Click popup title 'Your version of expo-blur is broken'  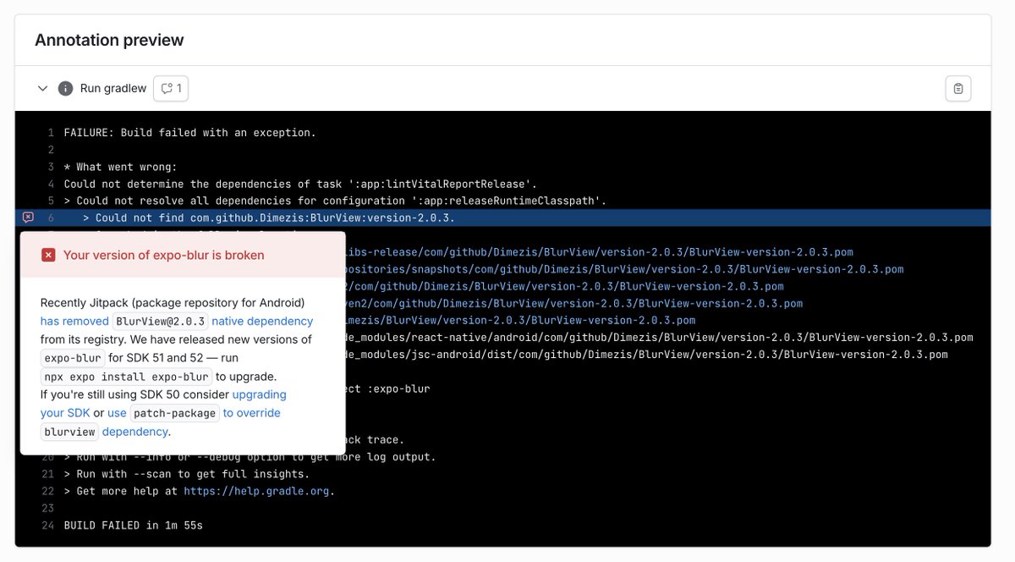pos(163,255)
